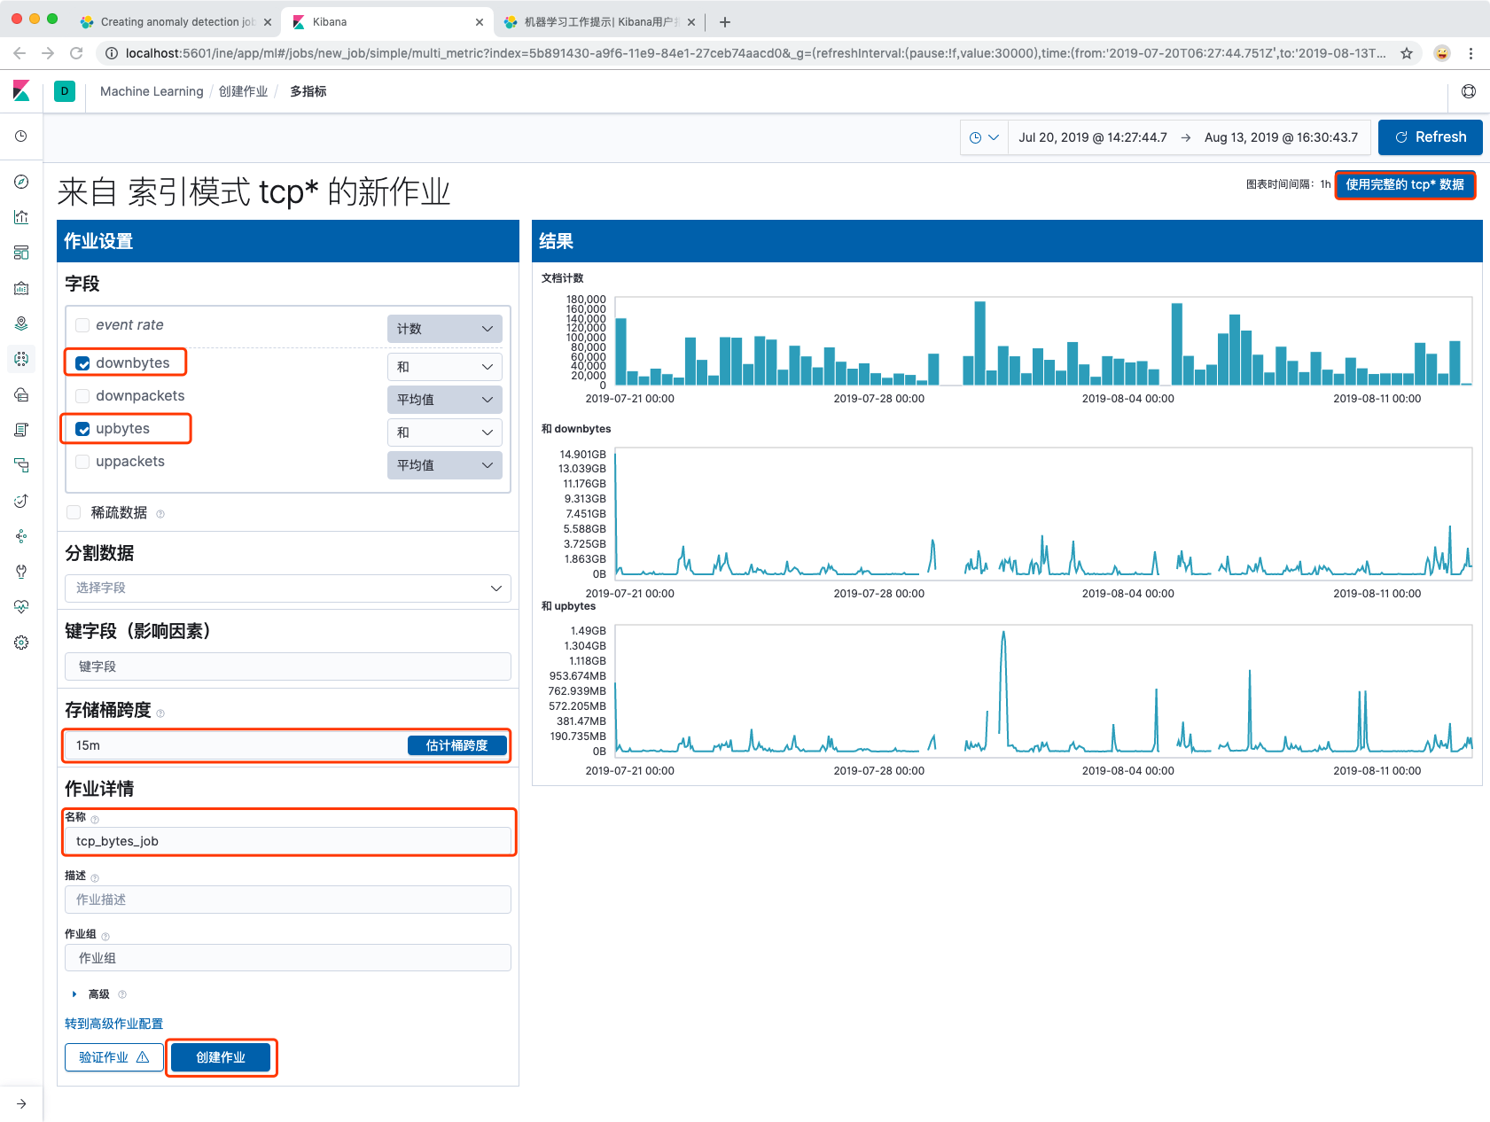Open Canvas icon in sidebar
This screenshot has width=1490, height=1122.
pyautogui.click(x=21, y=288)
